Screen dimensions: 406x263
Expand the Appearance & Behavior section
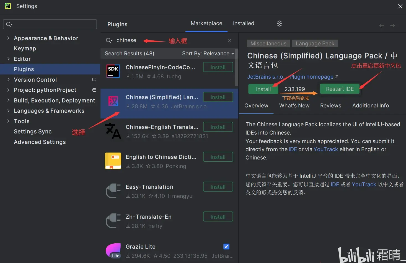pos(8,38)
